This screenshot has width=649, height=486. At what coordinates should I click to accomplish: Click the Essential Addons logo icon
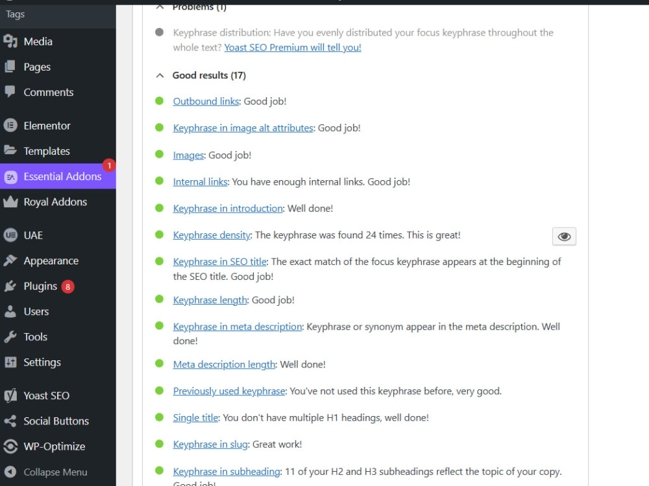[x=10, y=176]
